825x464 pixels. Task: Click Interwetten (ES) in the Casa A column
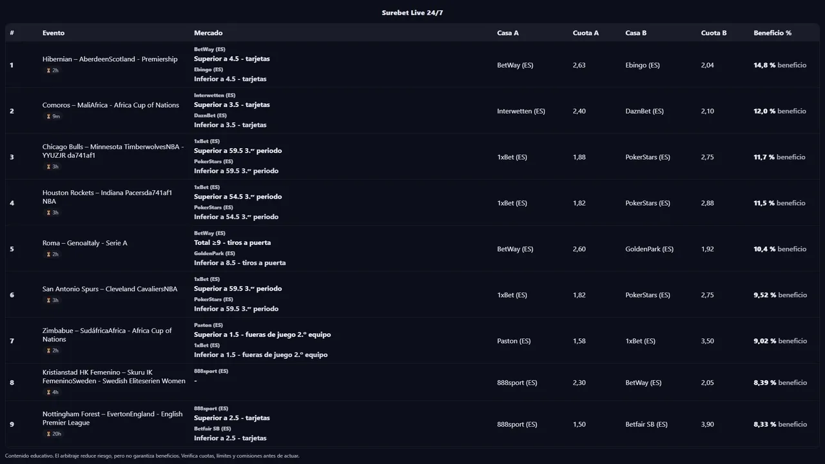521,111
